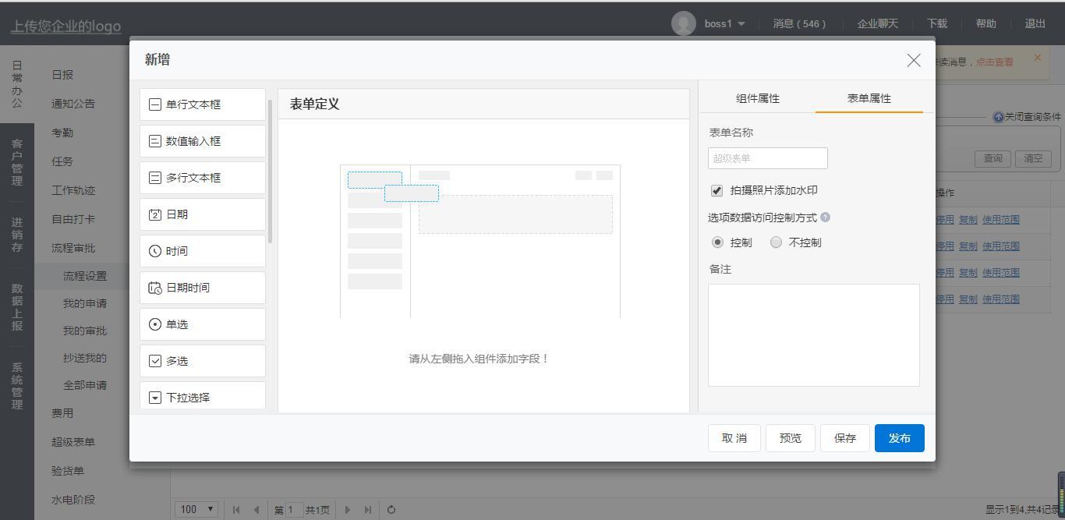
Task: Click the component list vertical scrollbar
Action: [271, 172]
